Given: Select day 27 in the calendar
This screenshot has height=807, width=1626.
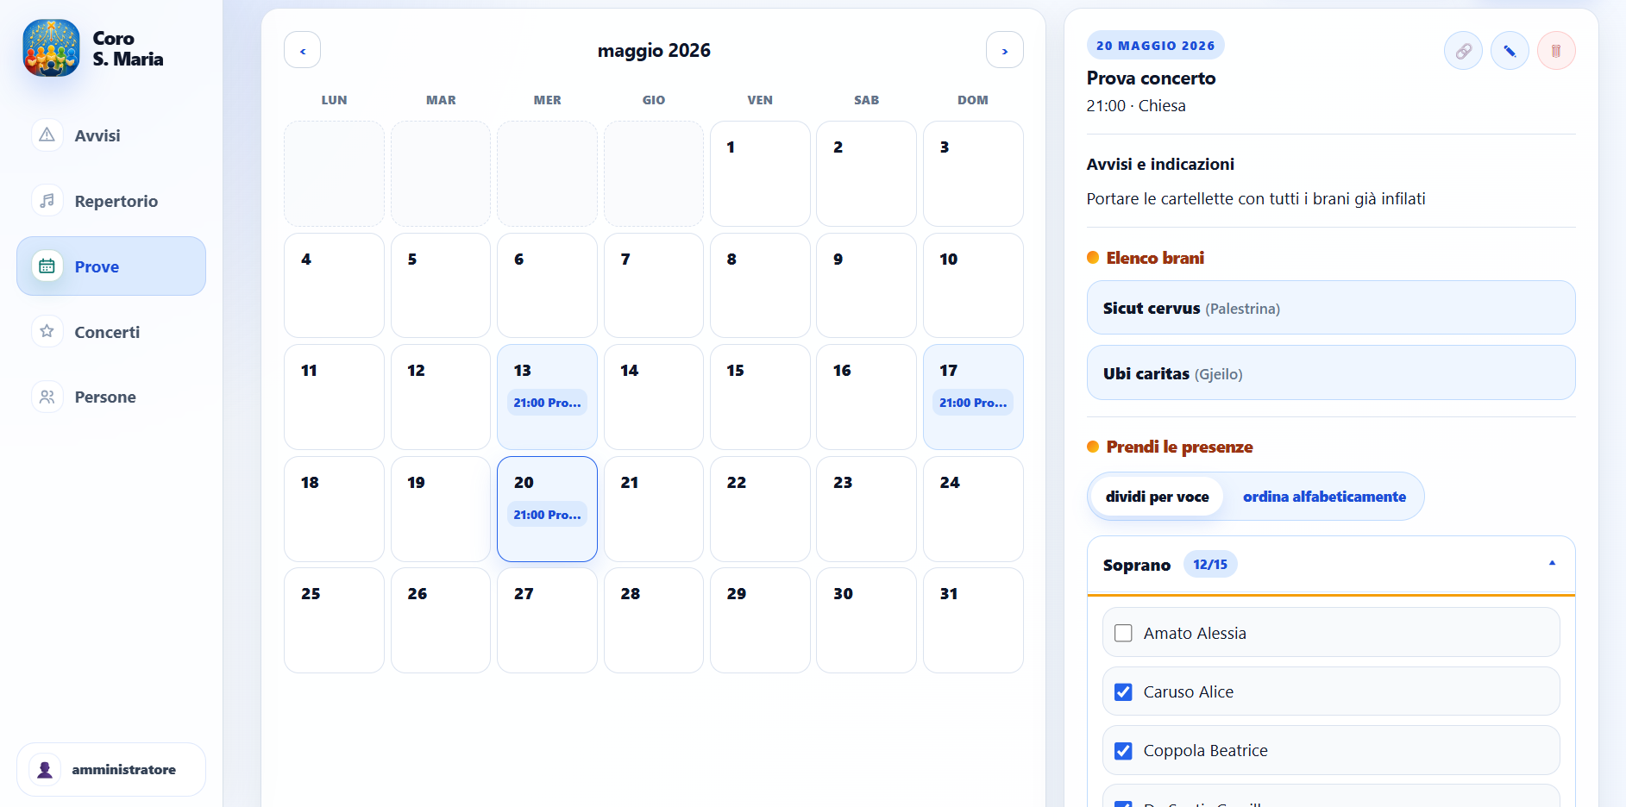Looking at the screenshot, I should pyautogui.click(x=547, y=620).
